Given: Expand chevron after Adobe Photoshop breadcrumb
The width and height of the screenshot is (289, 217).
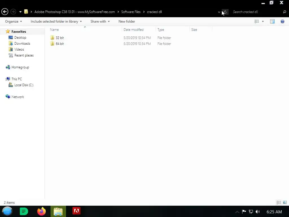Looking at the screenshot, I should coord(118,12).
